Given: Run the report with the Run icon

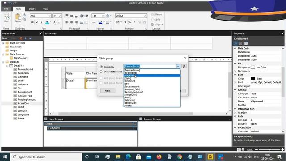Looking at the screenshot, I should click(7, 17).
